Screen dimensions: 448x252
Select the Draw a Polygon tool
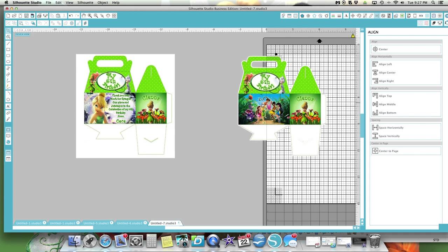8,68
